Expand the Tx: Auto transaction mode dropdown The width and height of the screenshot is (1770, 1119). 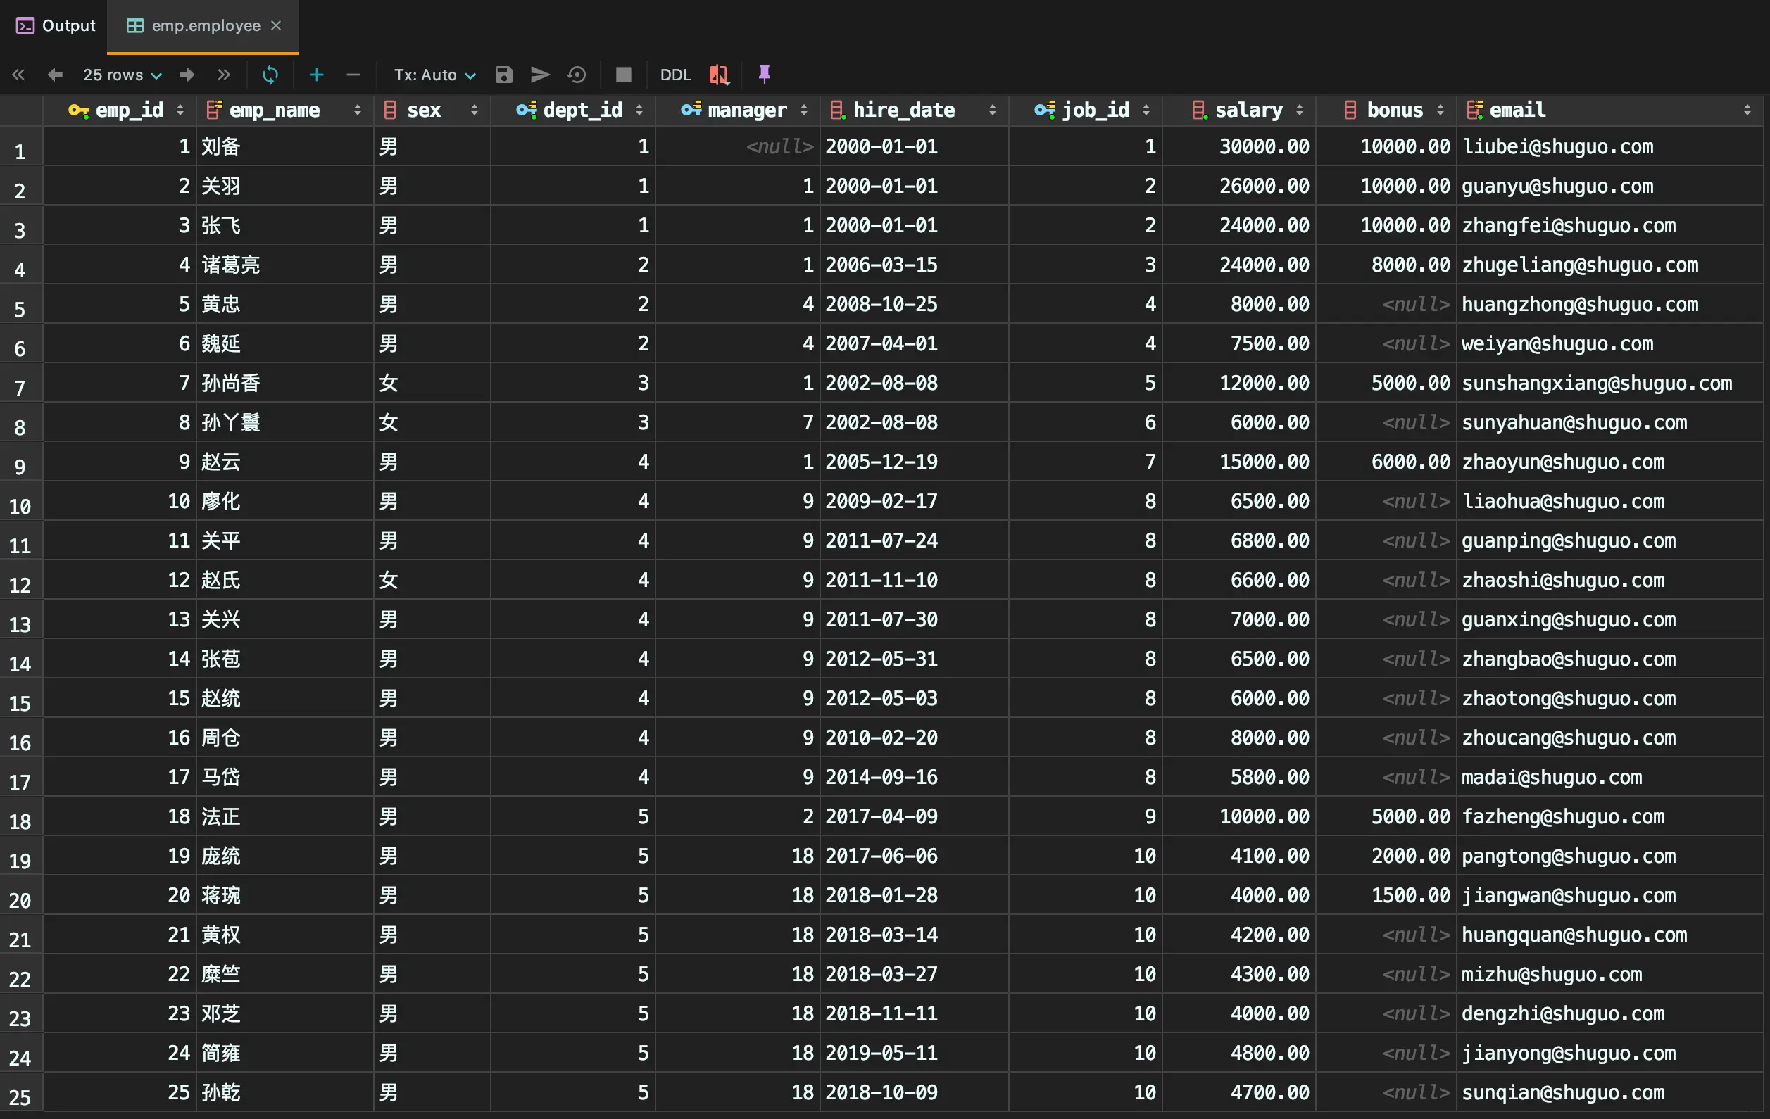point(434,74)
